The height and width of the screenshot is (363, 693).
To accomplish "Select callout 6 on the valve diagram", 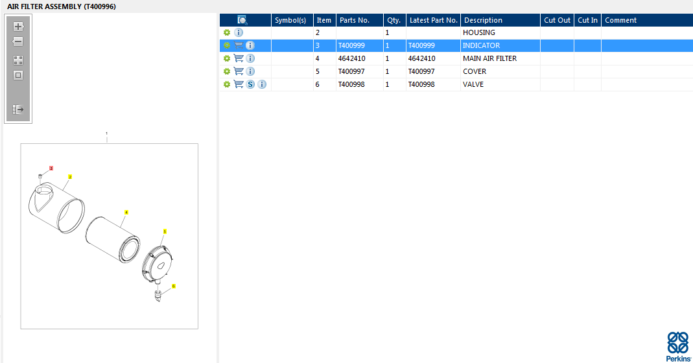I will pos(173,286).
